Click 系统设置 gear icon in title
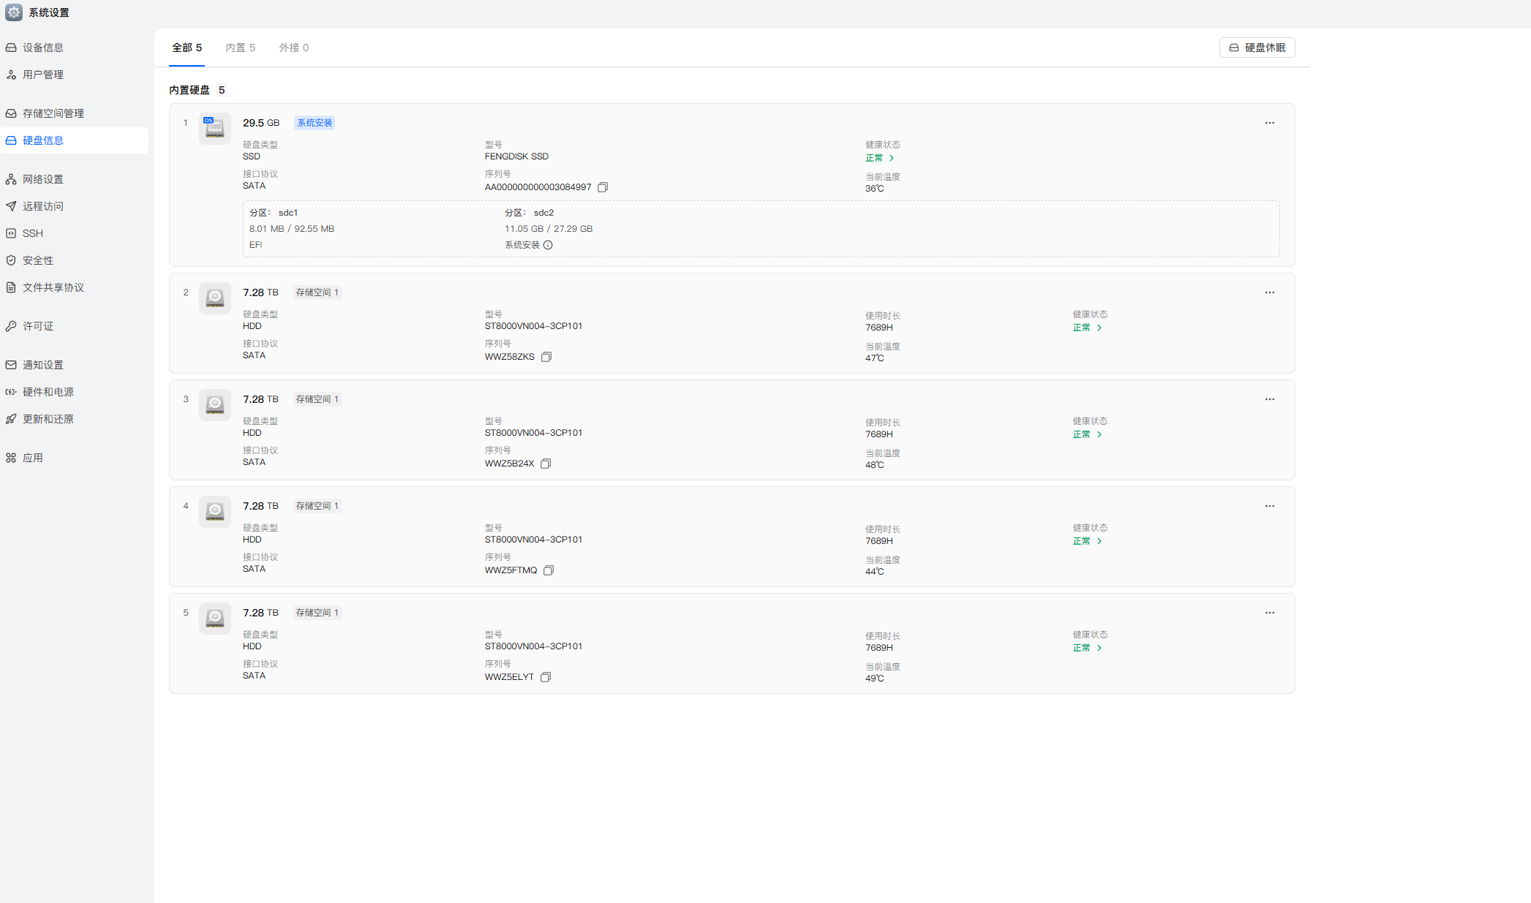Viewport: 1531px width, 903px height. [x=14, y=12]
